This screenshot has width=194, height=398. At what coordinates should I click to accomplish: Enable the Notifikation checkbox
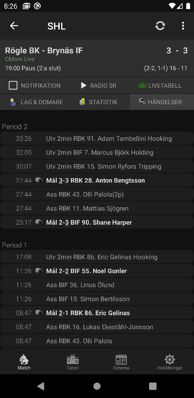pyautogui.click(x=13, y=86)
